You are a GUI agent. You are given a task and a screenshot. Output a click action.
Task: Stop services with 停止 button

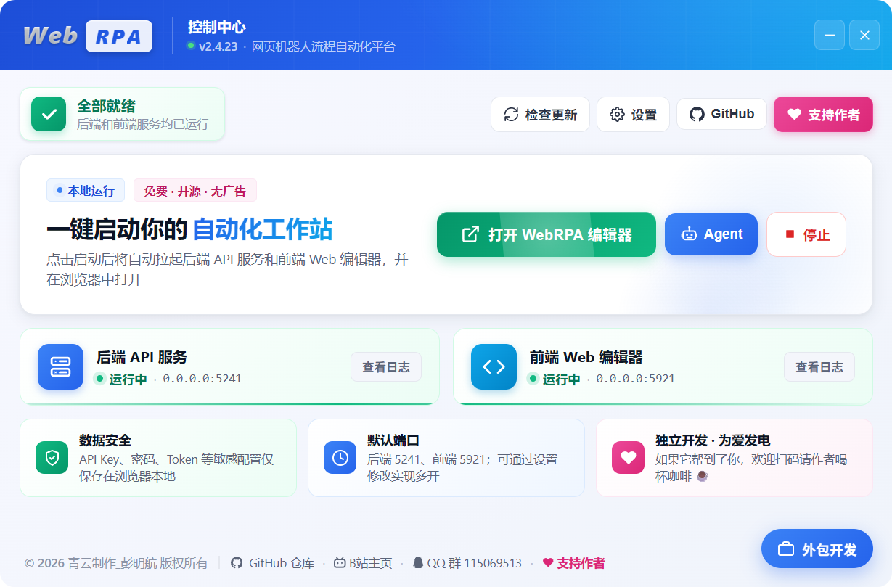[x=806, y=234]
